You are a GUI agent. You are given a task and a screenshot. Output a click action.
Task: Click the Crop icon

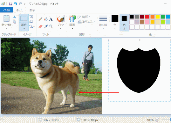coord(31,17)
